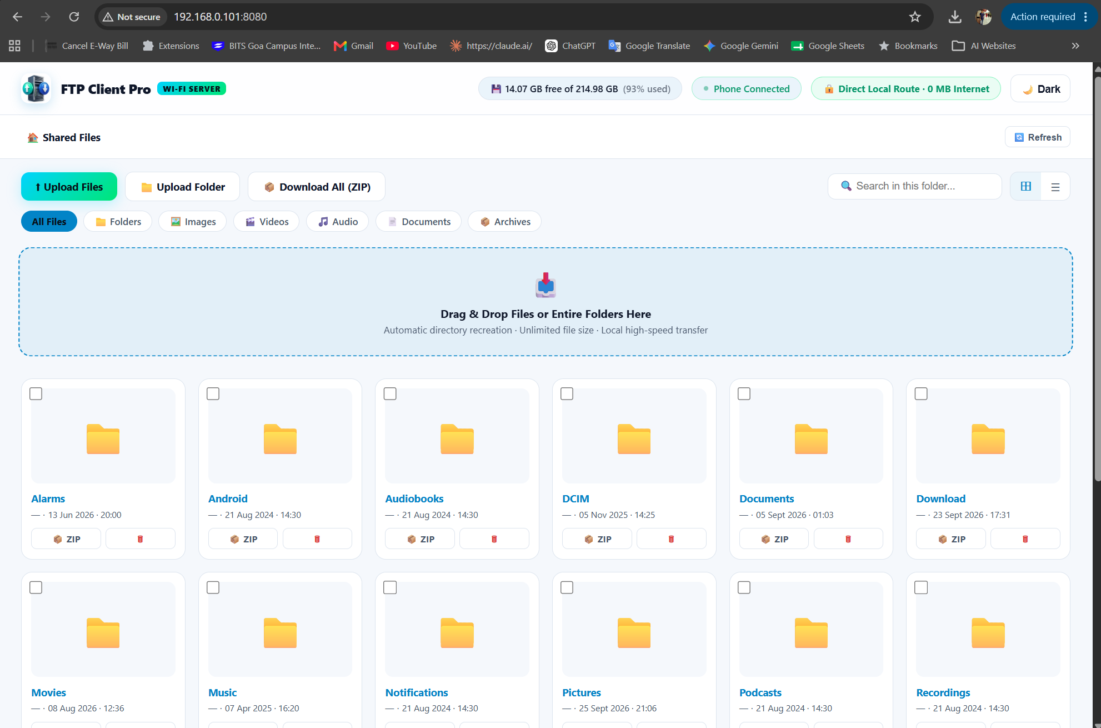This screenshot has height=728, width=1101.
Task: Refresh the shared files list
Action: 1038,137
